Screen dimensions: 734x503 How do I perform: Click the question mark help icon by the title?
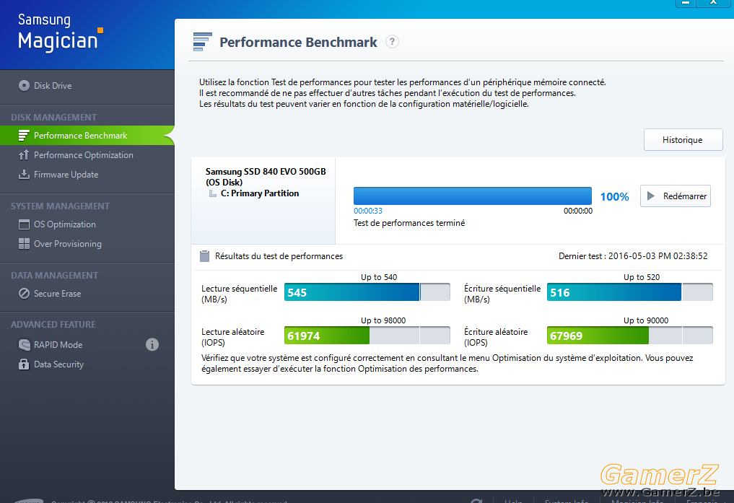[393, 42]
